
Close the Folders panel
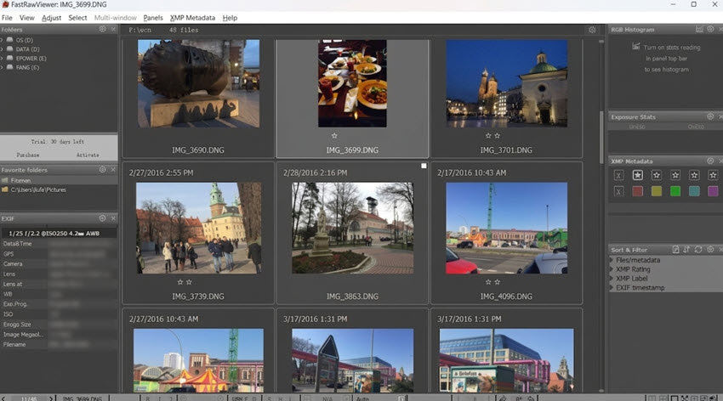tap(113, 29)
